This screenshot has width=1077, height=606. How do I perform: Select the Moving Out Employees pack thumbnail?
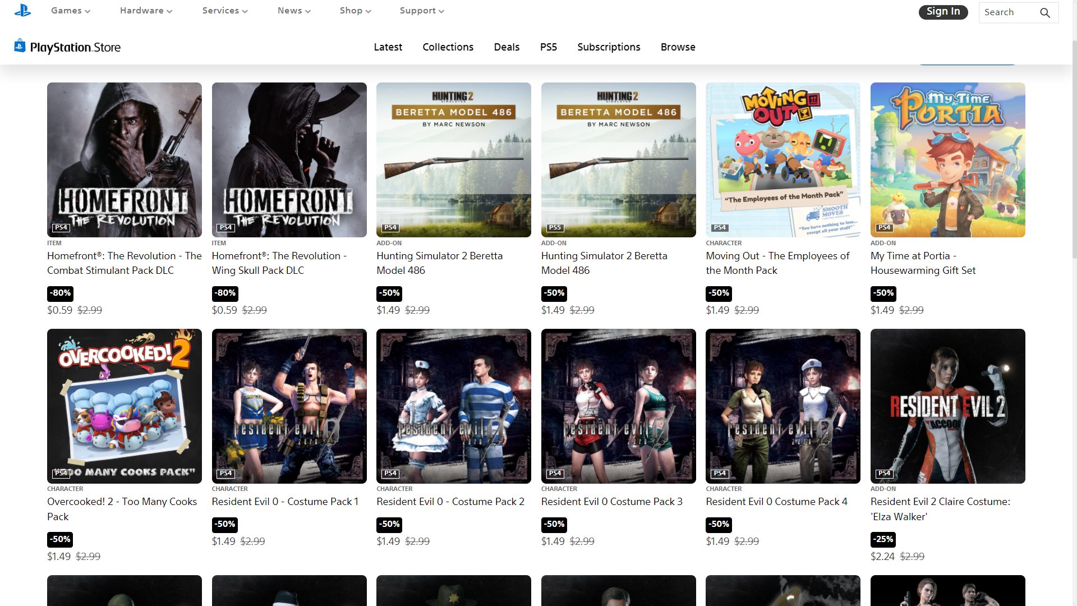[x=783, y=160]
